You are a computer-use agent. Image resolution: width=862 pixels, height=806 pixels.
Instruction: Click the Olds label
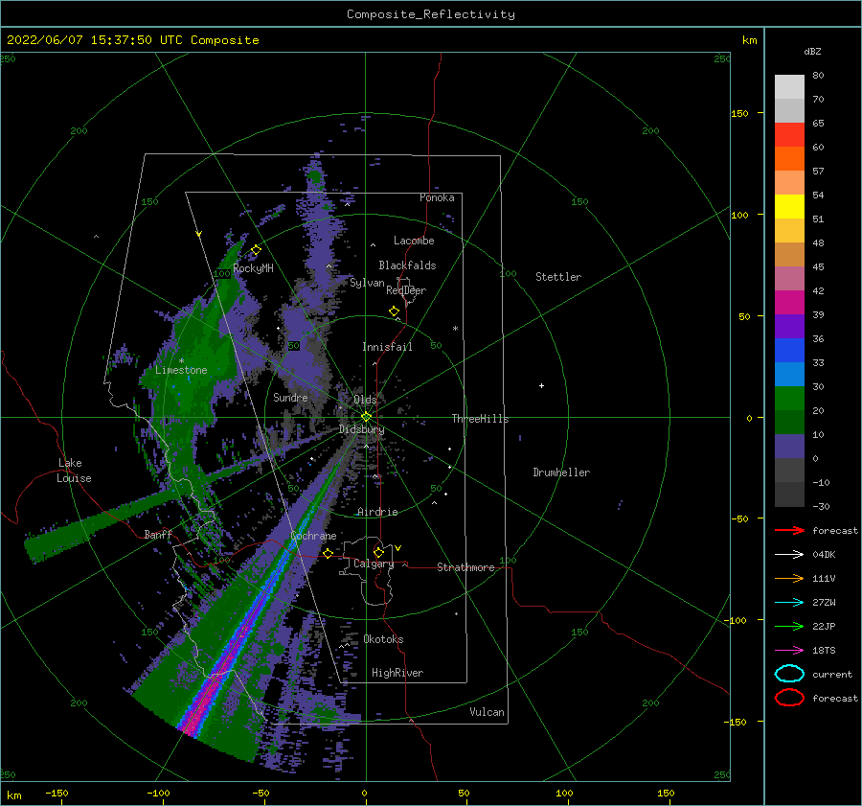[365, 400]
